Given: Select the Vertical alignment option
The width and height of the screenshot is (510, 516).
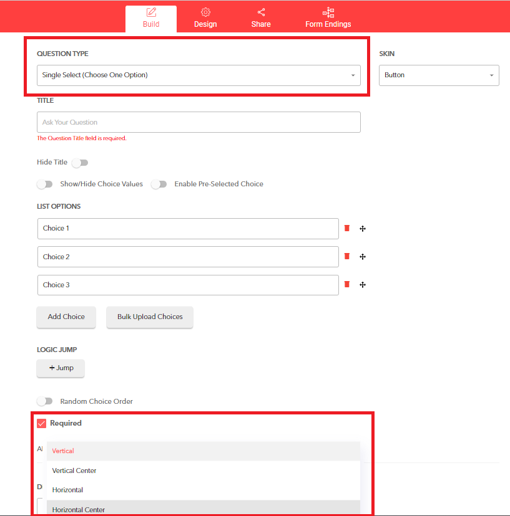Looking at the screenshot, I should pos(204,451).
